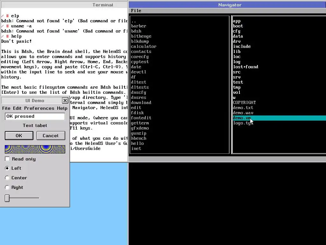Focus the 'OK pressed' text field
Image resolution: width=326 pixels, height=245 pixels.
[x=35, y=116]
